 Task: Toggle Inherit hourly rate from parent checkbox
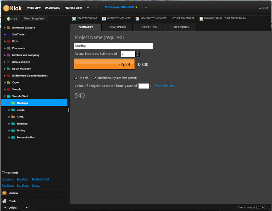(x=95, y=78)
